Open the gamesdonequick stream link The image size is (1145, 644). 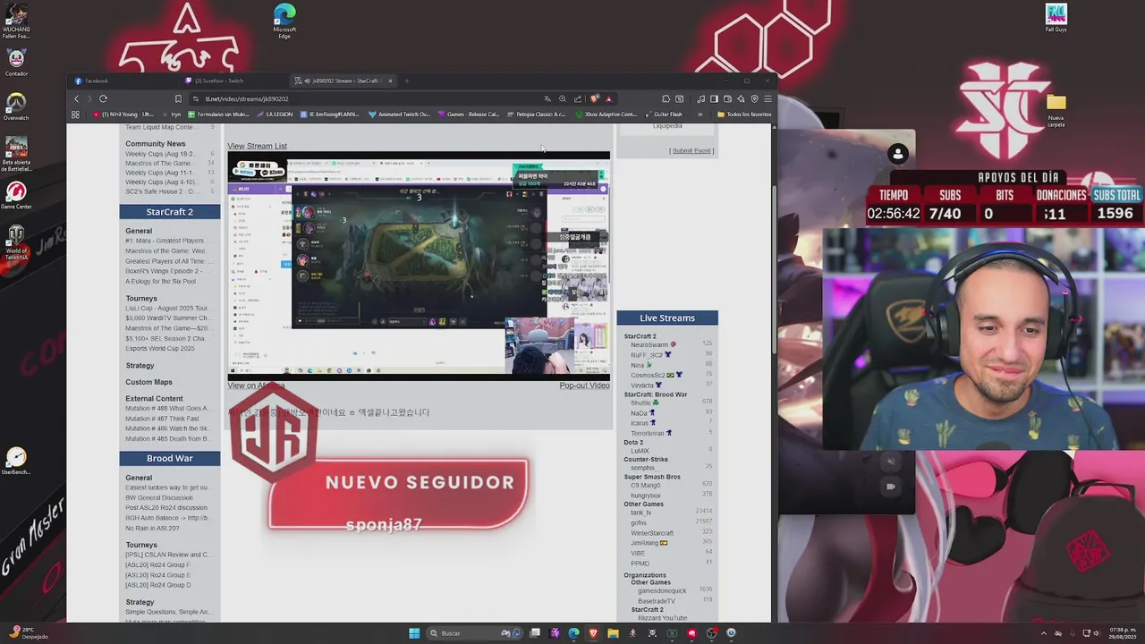click(662, 590)
